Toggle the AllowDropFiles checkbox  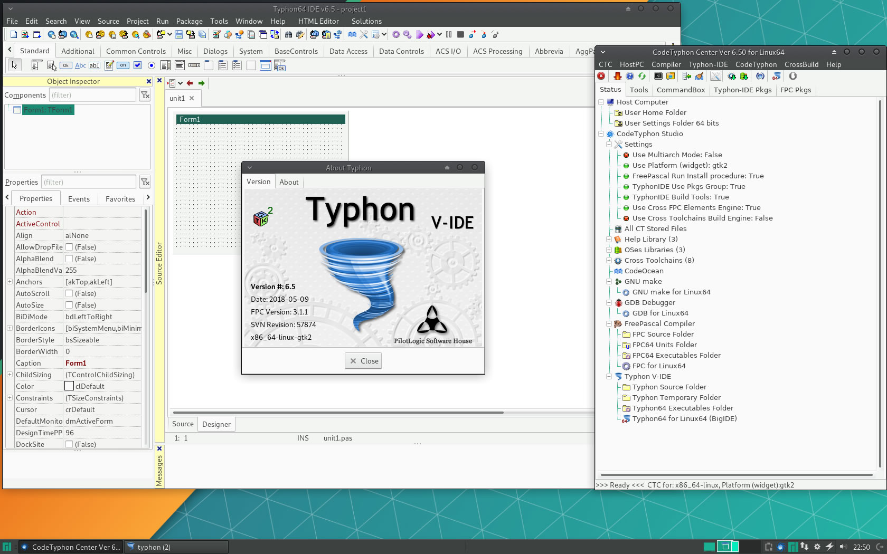point(69,247)
